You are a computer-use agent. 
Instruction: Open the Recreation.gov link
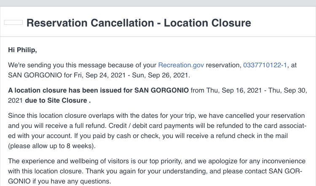tap(181, 65)
